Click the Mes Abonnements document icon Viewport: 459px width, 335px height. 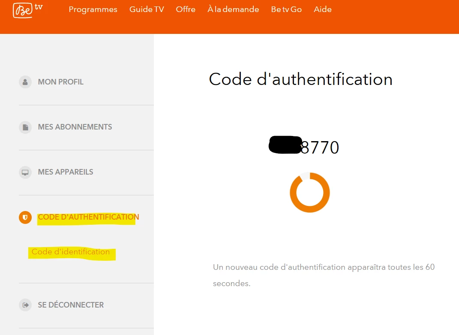(x=25, y=127)
